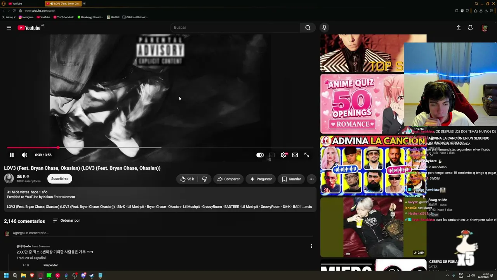Screen dimensions: 497x280
Task: Open the Anime Quiz 50 Openings thumbnail
Action: [x=362, y=104]
